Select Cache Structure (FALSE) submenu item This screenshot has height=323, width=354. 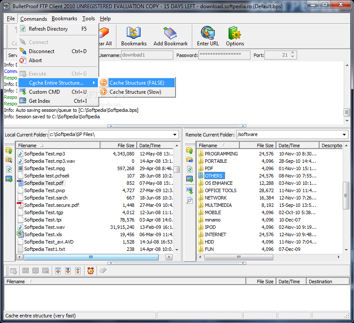(137, 83)
